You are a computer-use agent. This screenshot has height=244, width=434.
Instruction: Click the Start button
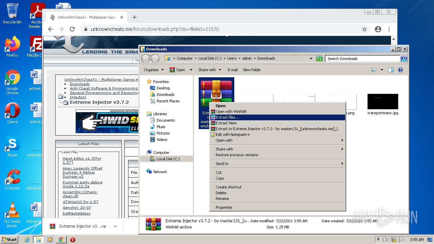(9, 240)
